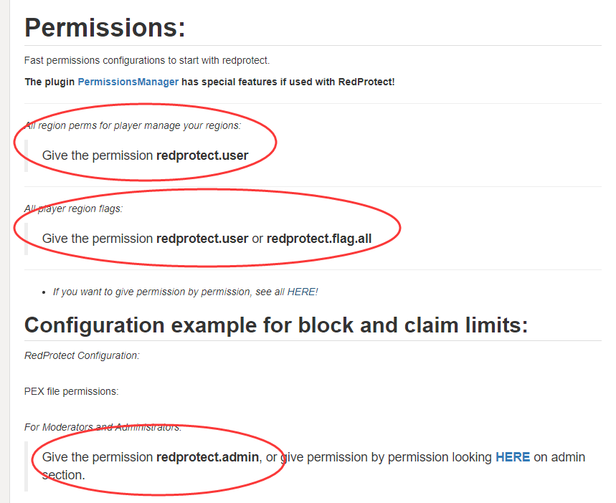Screen dimensions: 616x503
Task: Click the RedProtect Configuration: italic label
Action: [82, 355]
